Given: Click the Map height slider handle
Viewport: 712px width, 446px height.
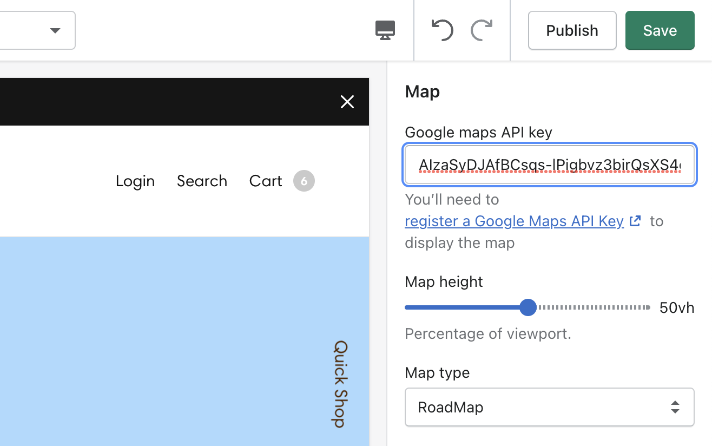Looking at the screenshot, I should (x=528, y=307).
